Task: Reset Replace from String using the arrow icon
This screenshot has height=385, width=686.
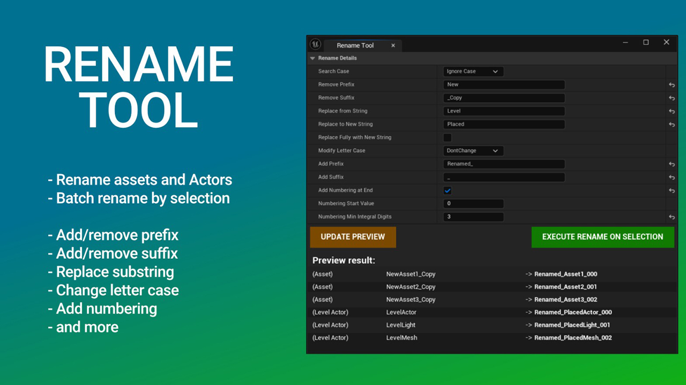Action: pyautogui.click(x=672, y=111)
